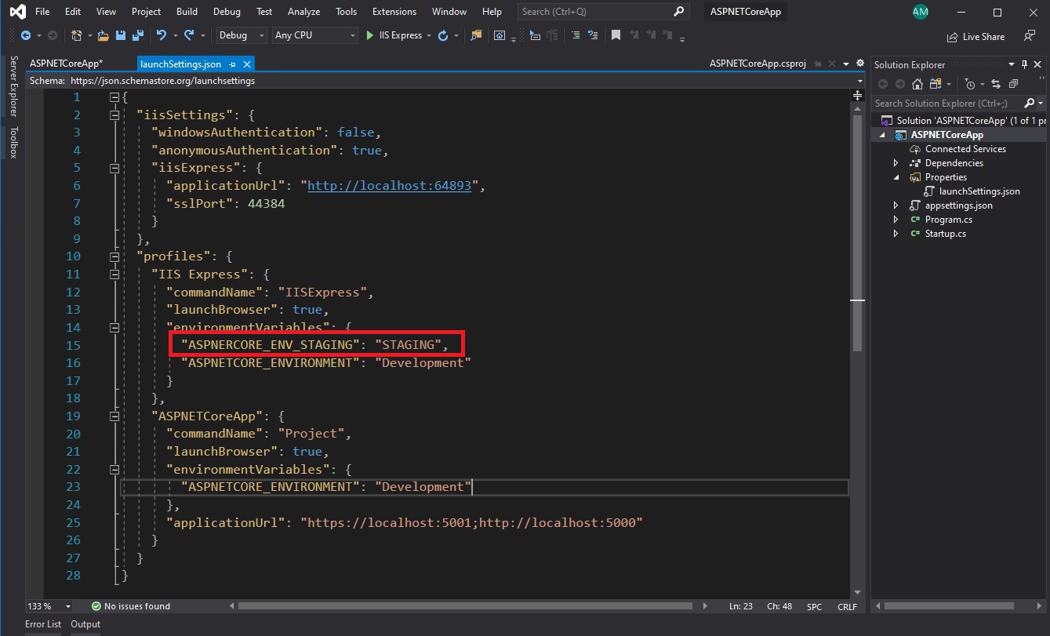Image resolution: width=1050 pixels, height=636 pixels.
Task: Click the Collapse All icon in Solution Explorer
Action: coord(1013,84)
